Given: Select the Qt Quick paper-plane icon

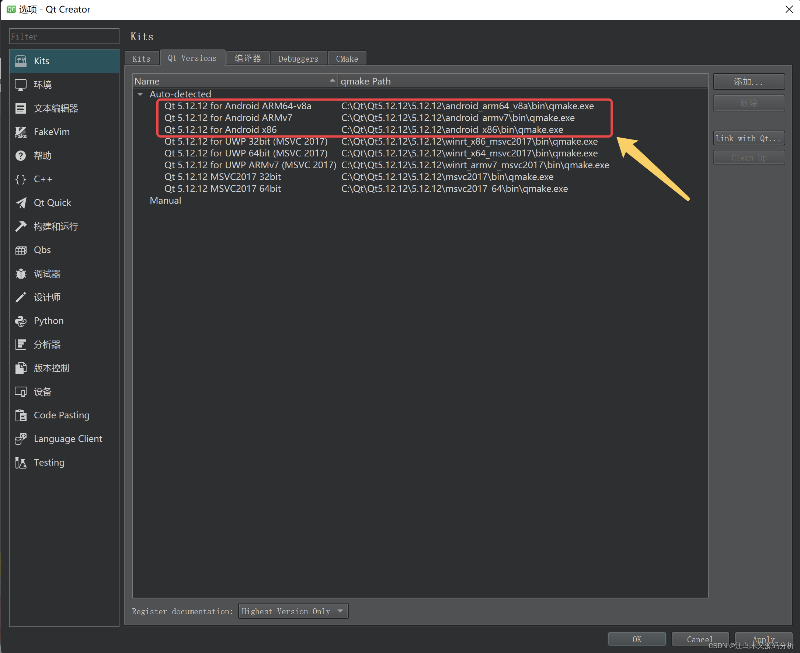Looking at the screenshot, I should coord(21,203).
